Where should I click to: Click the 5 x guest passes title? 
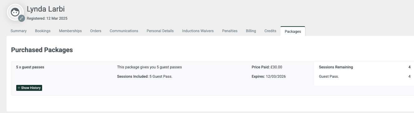tap(30, 67)
